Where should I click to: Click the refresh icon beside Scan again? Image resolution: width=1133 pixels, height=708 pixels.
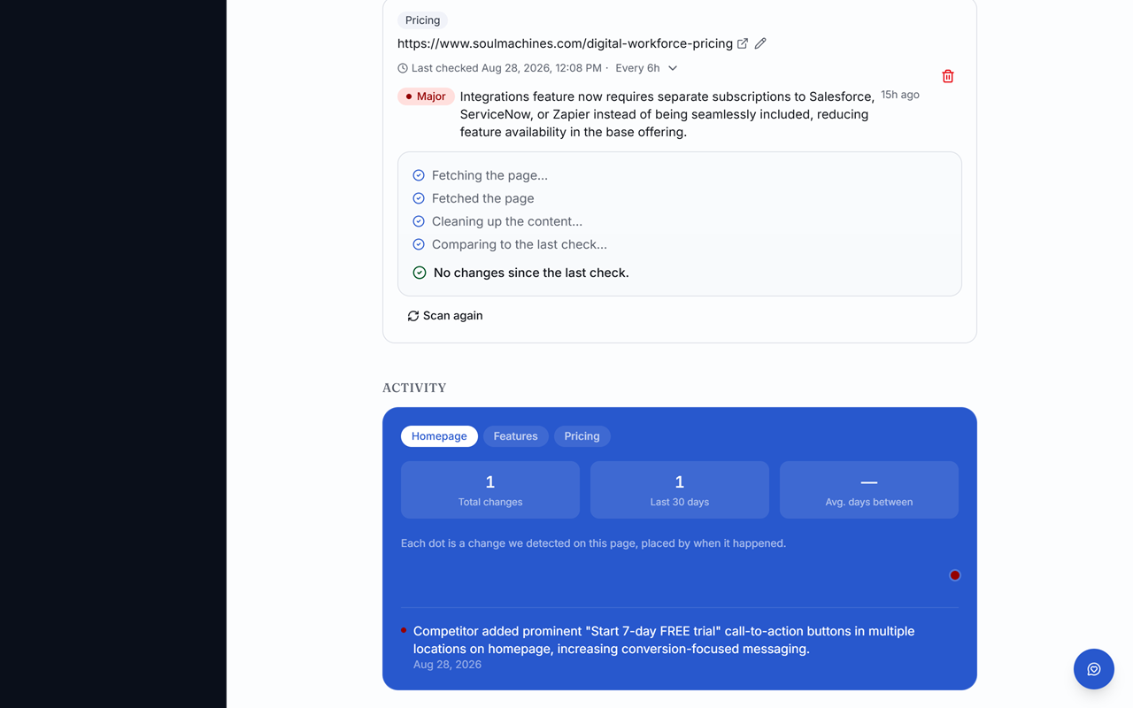click(413, 316)
